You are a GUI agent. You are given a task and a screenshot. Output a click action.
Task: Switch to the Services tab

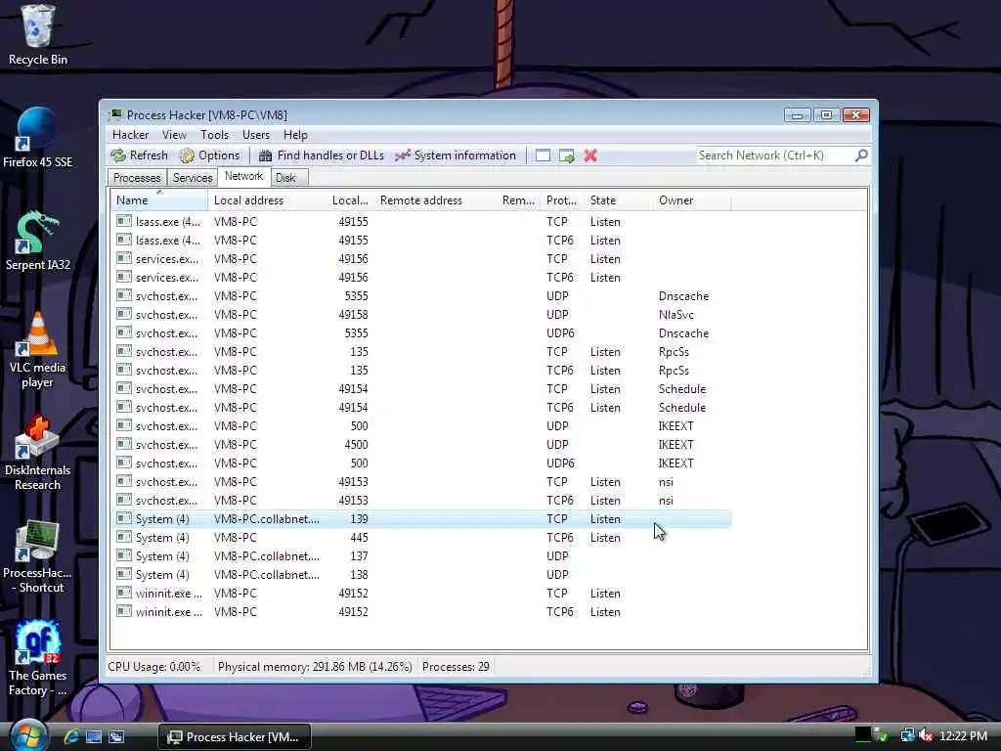click(x=193, y=178)
